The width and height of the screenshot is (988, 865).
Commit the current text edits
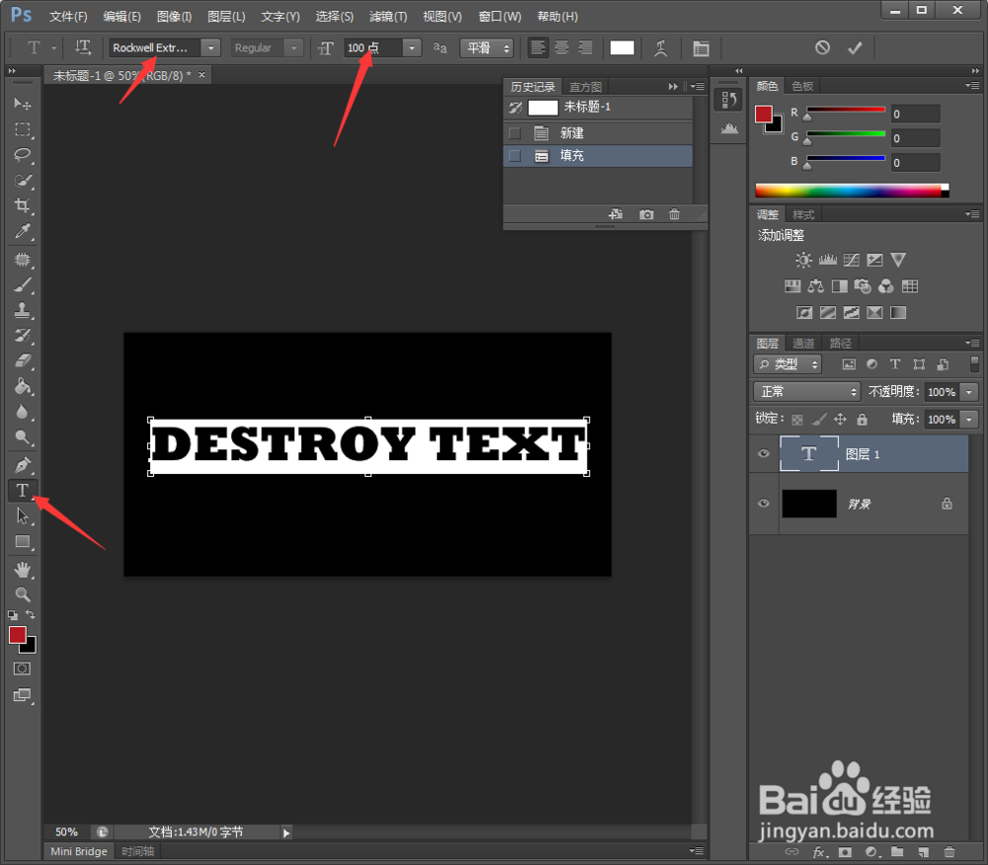point(855,47)
